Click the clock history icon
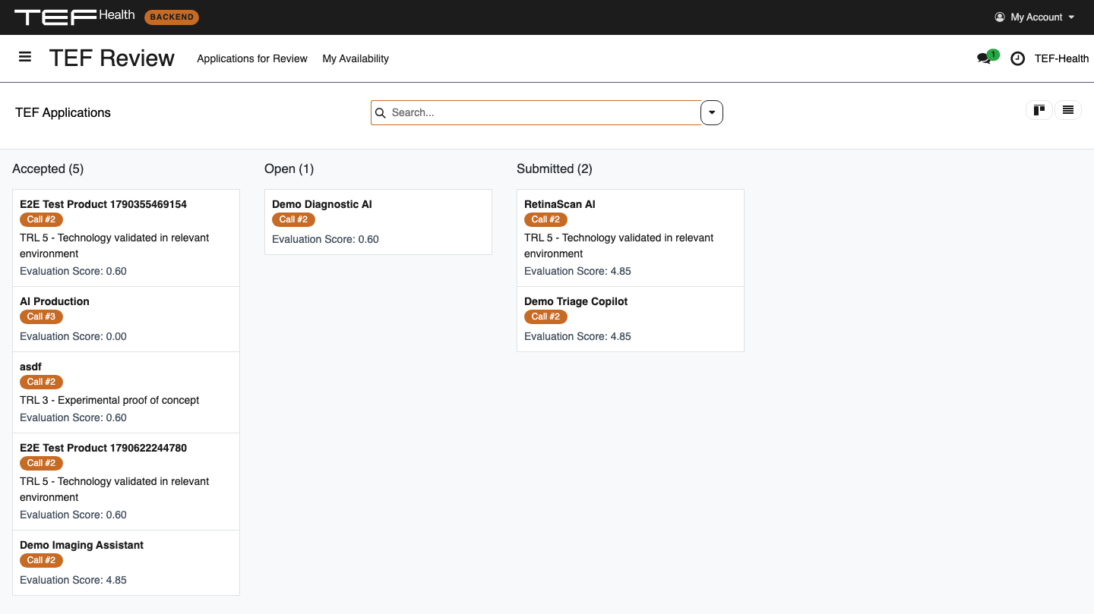Image resolution: width=1094 pixels, height=614 pixels. pos(1018,58)
